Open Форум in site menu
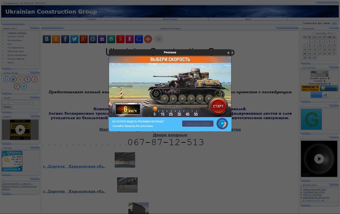The width and height of the screenshot is (340, 214). pyautogui.click(x=11, y=62)
